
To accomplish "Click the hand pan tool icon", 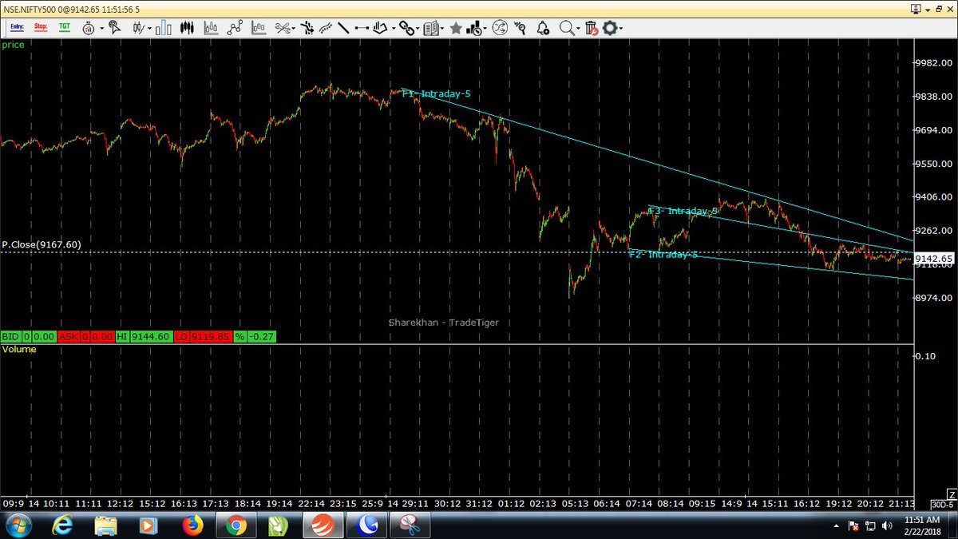I will tap(381, 27).
